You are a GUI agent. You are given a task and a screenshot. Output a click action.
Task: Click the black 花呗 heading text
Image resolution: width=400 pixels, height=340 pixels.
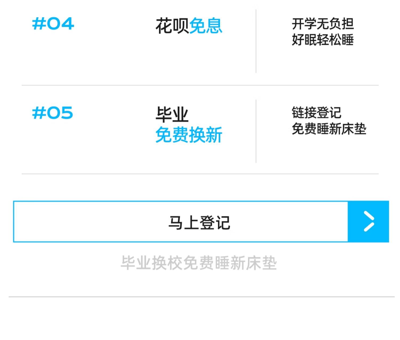[172, 26]
